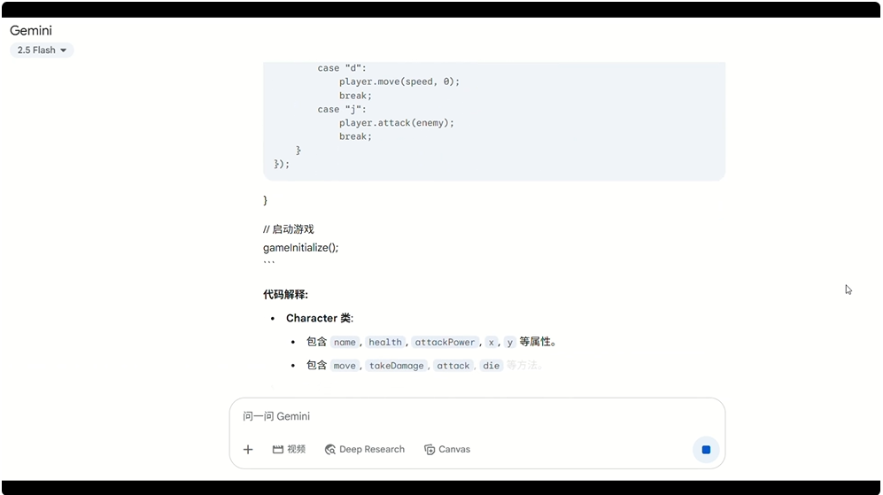883x495 pixels.
Task: Click the plus attach icon
Action: [x=248, y=449]
